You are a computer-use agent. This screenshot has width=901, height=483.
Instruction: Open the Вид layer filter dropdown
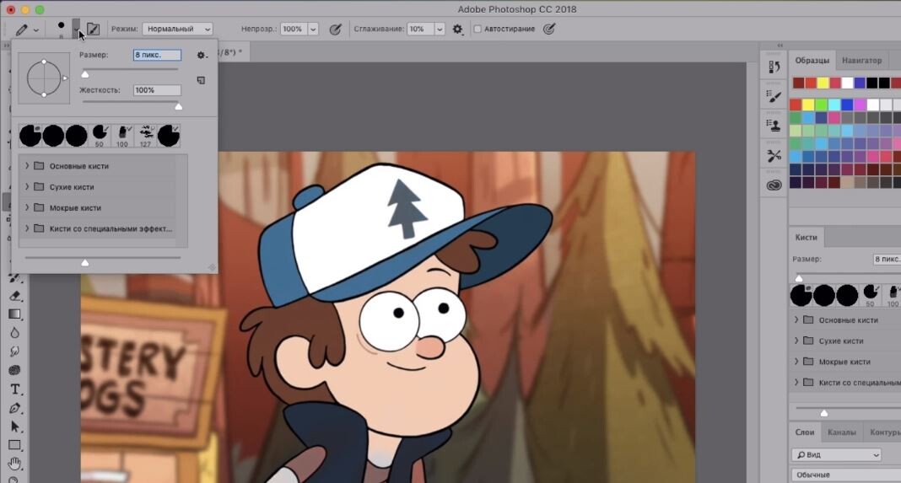[837, 454]
